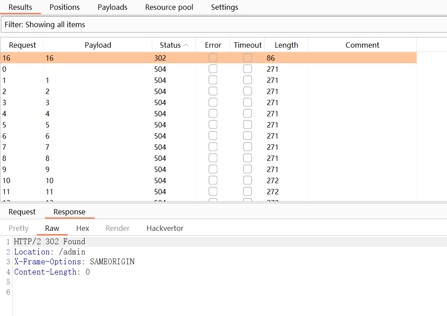This screenshot has width=447, height=316.
Task: Click the filter bar showing all items
Action: pos(223,25)
